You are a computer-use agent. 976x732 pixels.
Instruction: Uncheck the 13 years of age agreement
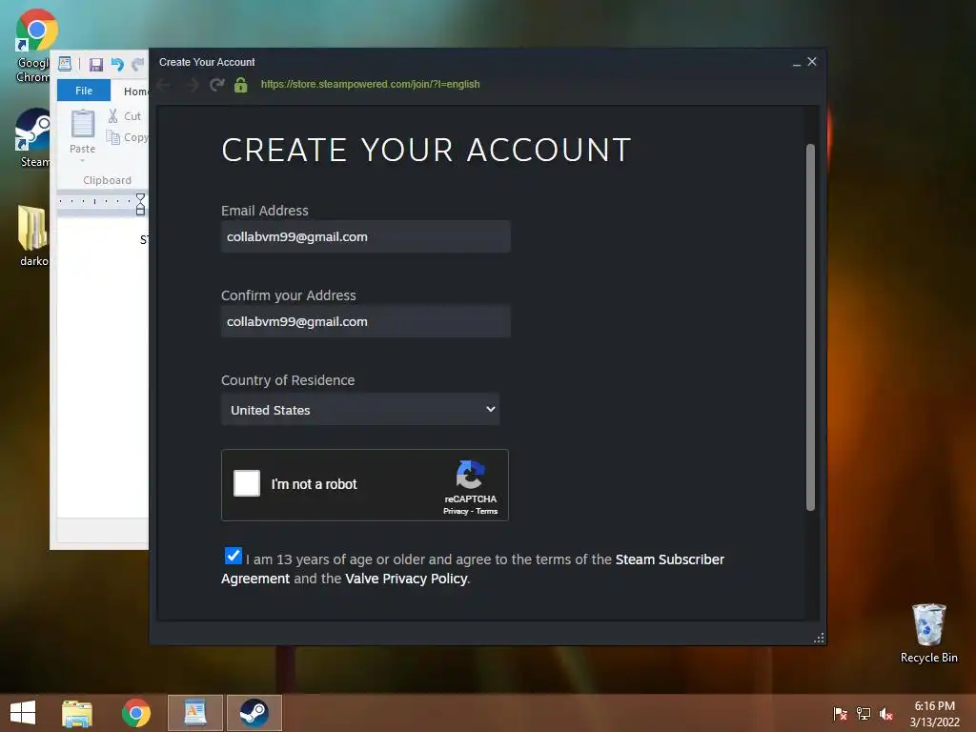point(233,556)
